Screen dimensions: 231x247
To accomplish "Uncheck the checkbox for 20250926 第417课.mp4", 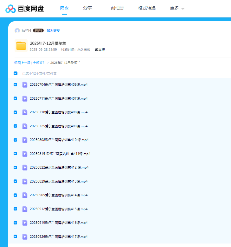I will tap(16, 237).
